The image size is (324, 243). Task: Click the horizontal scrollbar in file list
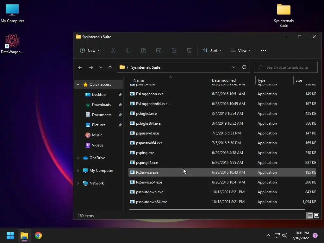pos(217,209)
